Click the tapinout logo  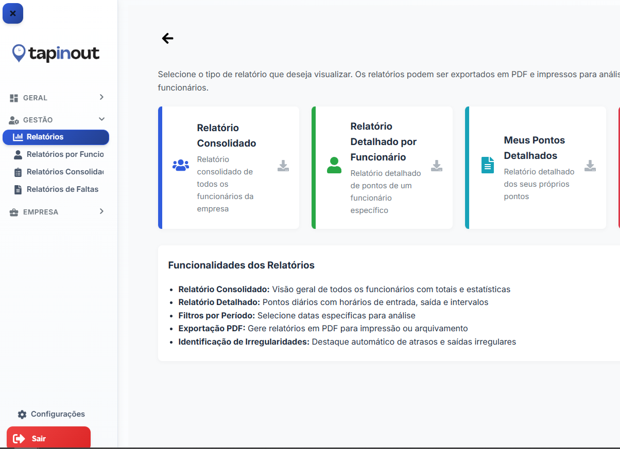[x=56, y=53]
